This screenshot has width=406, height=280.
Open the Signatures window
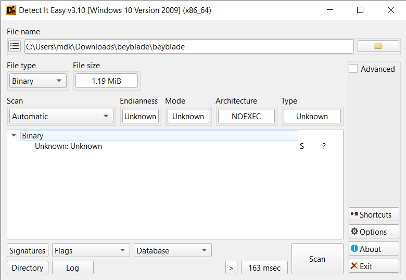[x=28, y=250]
